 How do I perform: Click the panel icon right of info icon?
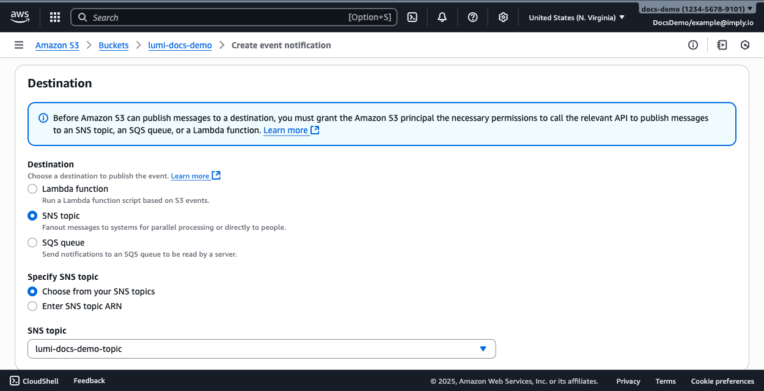click(722, 45)
